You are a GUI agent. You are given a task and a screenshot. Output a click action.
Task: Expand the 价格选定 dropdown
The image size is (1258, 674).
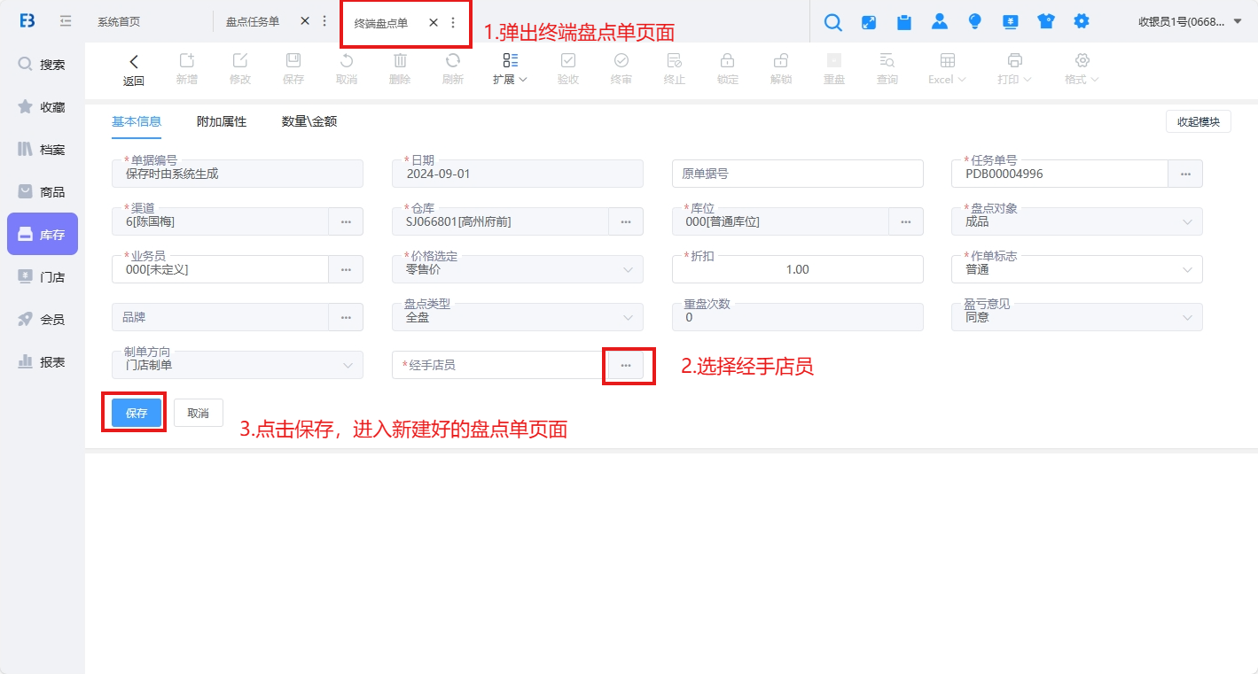point(518,269)
